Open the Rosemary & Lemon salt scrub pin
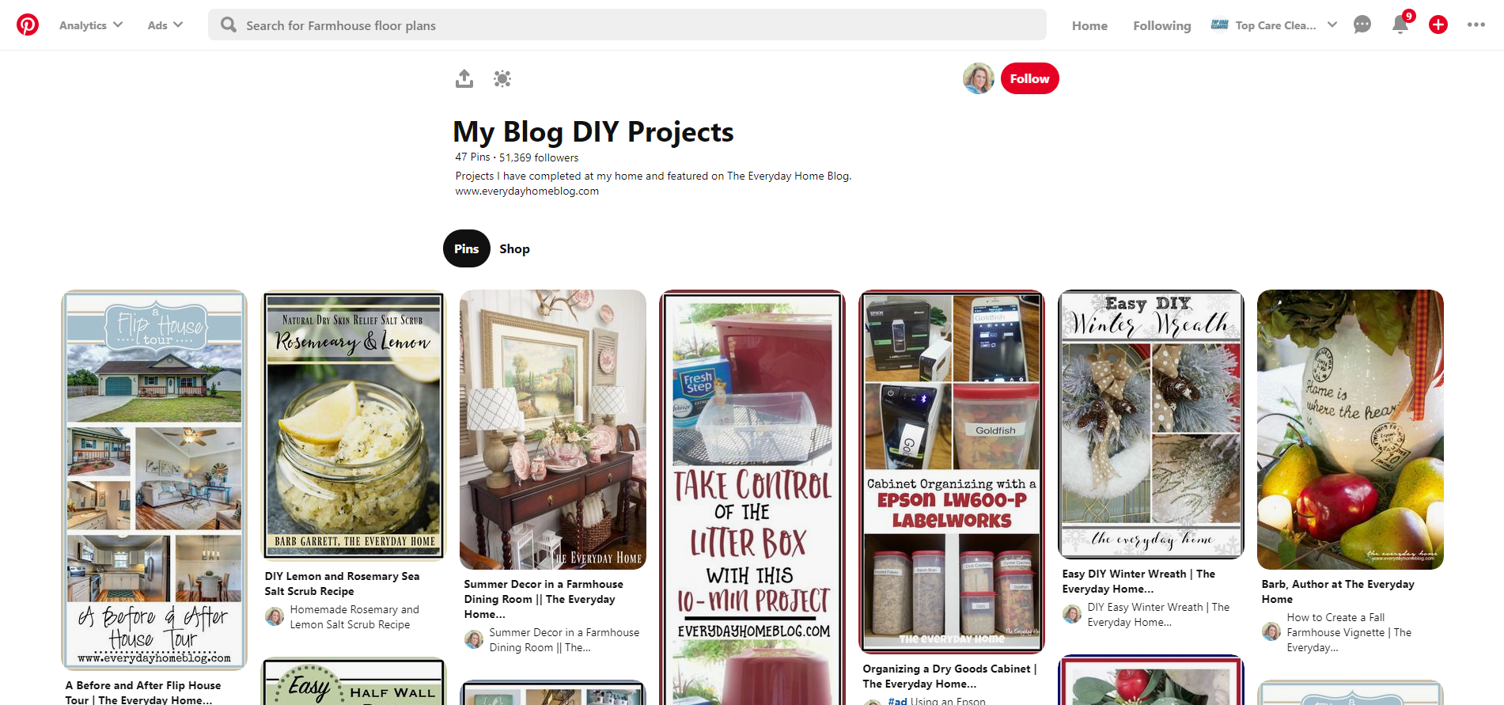 pyautogui.click(x=354, y=426)
